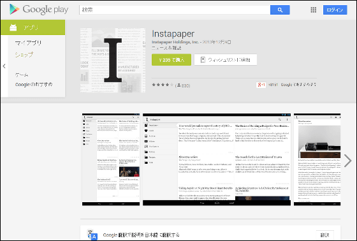
Task: Show next screenshots with right chevron
Action: [x=347, y=161]
